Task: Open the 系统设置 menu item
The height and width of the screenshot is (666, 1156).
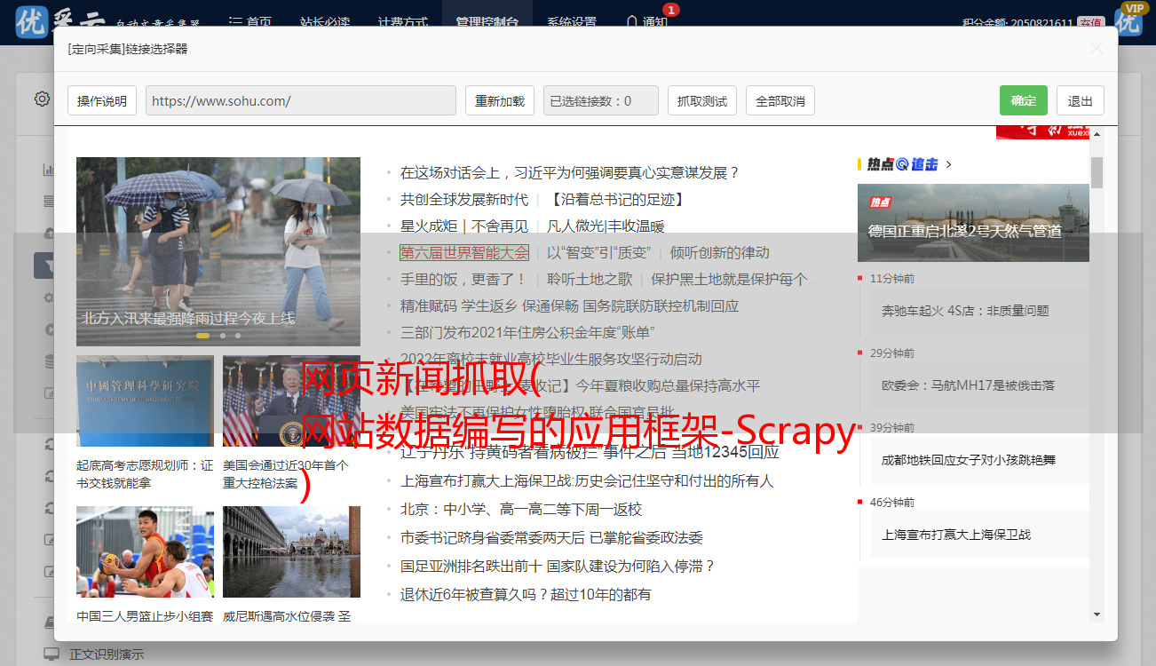Action: [571, 22]
